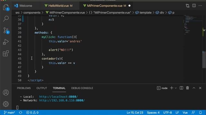This screenshot has width=206, height=115.
Task: Open Run and Debug view
Action: point(6,42)
